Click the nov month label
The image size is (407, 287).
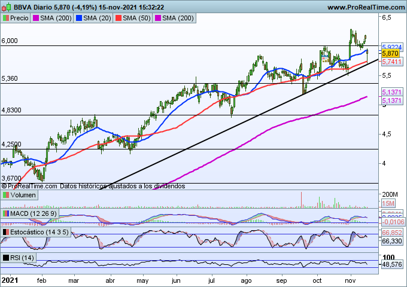[350, 280]
